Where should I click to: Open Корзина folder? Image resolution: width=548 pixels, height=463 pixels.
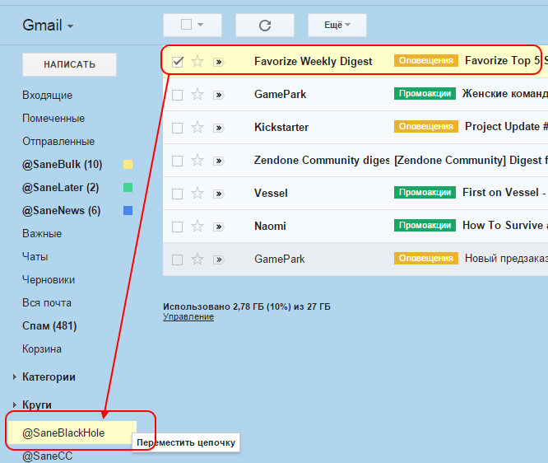coord(42,349)
